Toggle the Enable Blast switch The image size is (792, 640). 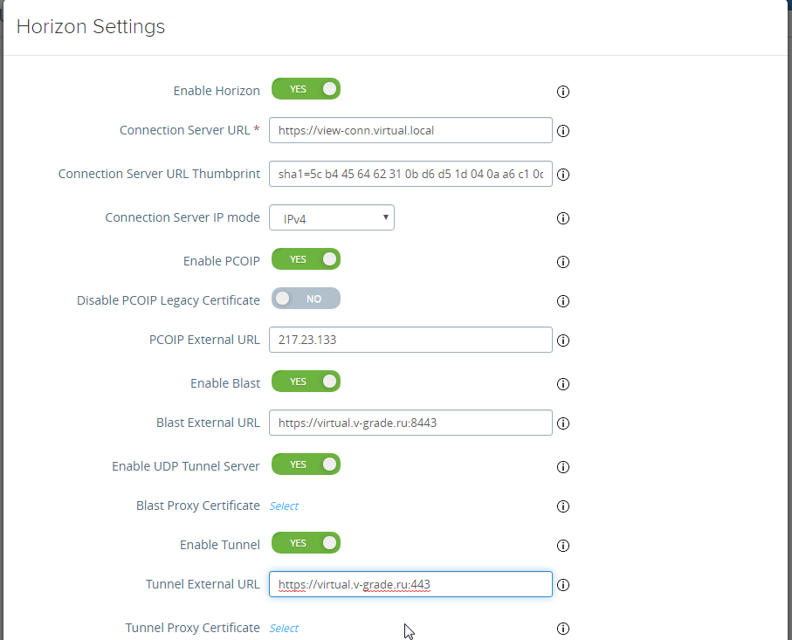tap(306, 382)
